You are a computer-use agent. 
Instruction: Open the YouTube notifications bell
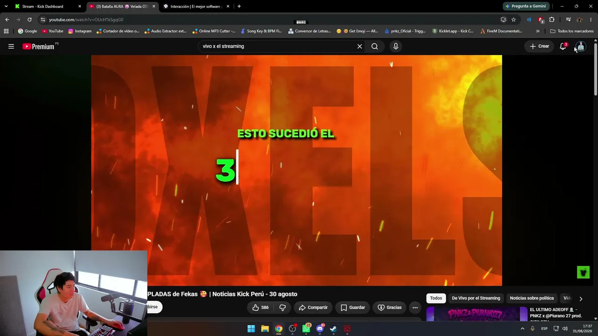click(563, 46)
